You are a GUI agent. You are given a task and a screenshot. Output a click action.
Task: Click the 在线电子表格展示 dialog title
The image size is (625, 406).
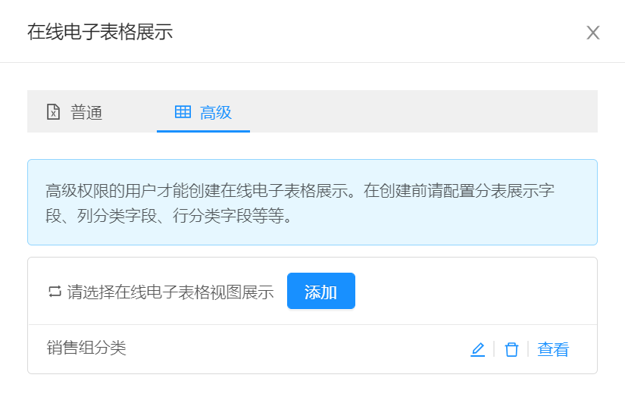[x=100, y=32]
